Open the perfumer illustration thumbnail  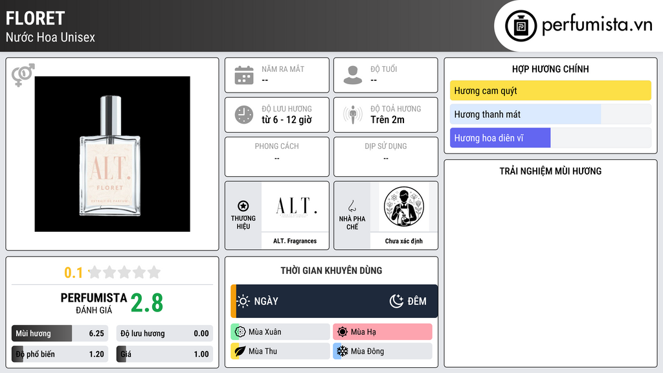pos(404,207)
